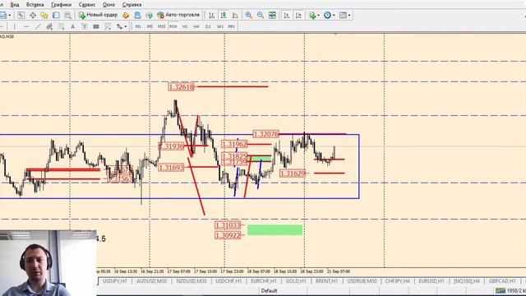
Task: Switch timeframe to M30
Action: (x=173, y=26)
